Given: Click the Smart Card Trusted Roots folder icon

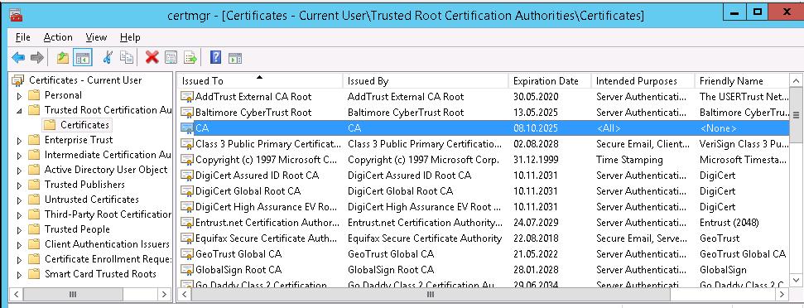Looking at the screenshot, I should pyautogui.click(x=34, y=274).
